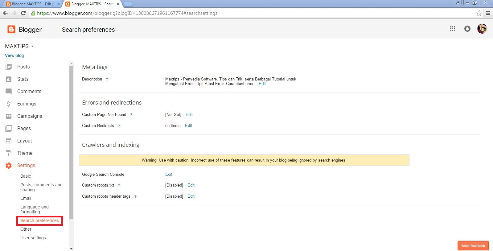Open the notifications bell icon
Image resolution: width=493 pixels, height=251 pixels.
pyautogui.click(x=467, y=29)
